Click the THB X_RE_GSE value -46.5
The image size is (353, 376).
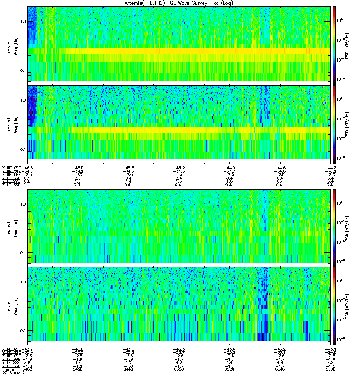27,168
